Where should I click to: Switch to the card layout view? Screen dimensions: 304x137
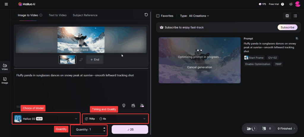287,16
